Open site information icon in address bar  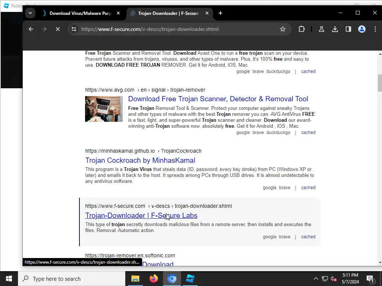tap(74, 29)
